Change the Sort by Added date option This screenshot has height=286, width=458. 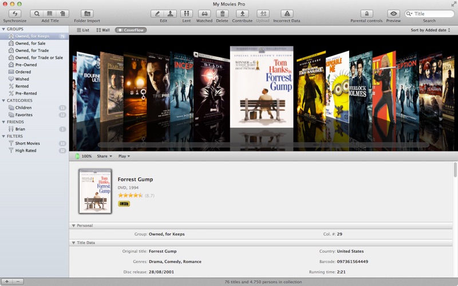click(x=430, y=30)
